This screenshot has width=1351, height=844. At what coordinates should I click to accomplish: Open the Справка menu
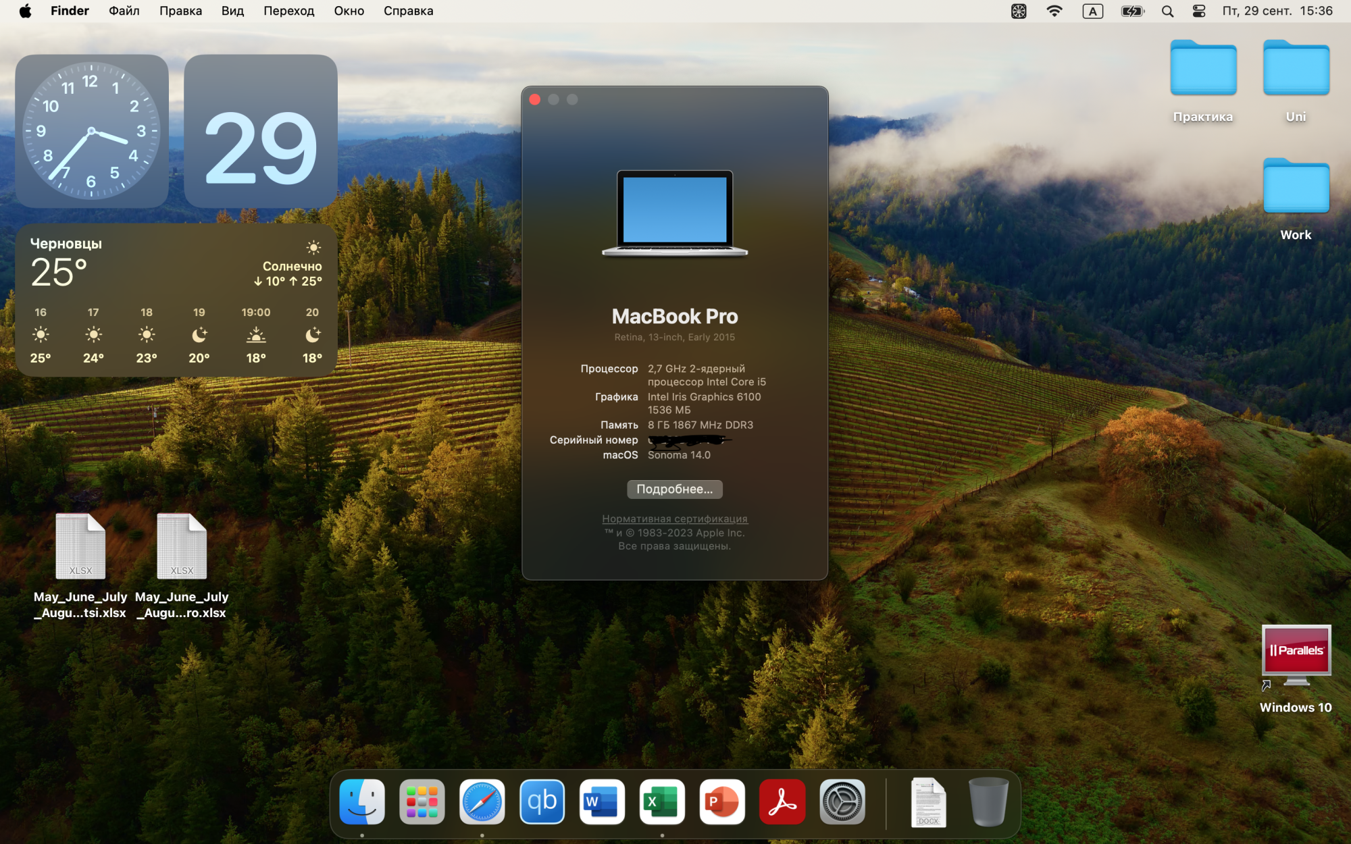pyautogui.click(x=408, y=11)
